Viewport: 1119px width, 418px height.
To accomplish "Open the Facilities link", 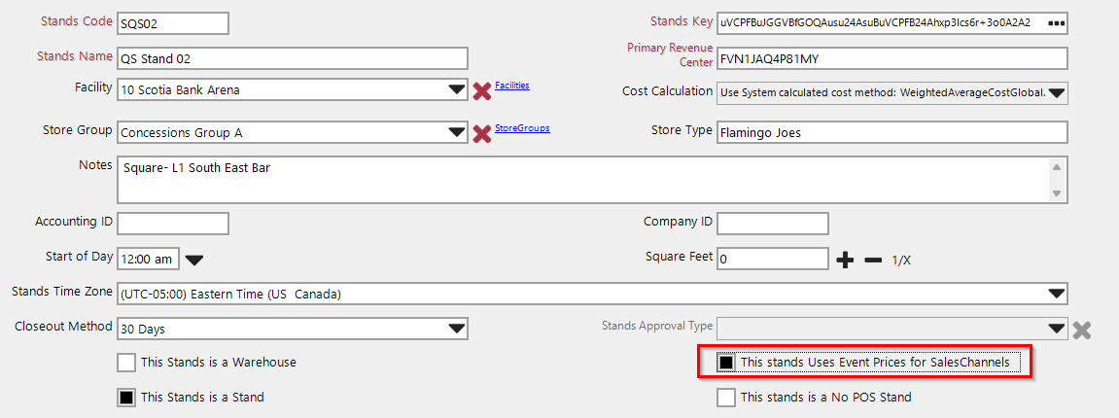I will click(512, 86).
